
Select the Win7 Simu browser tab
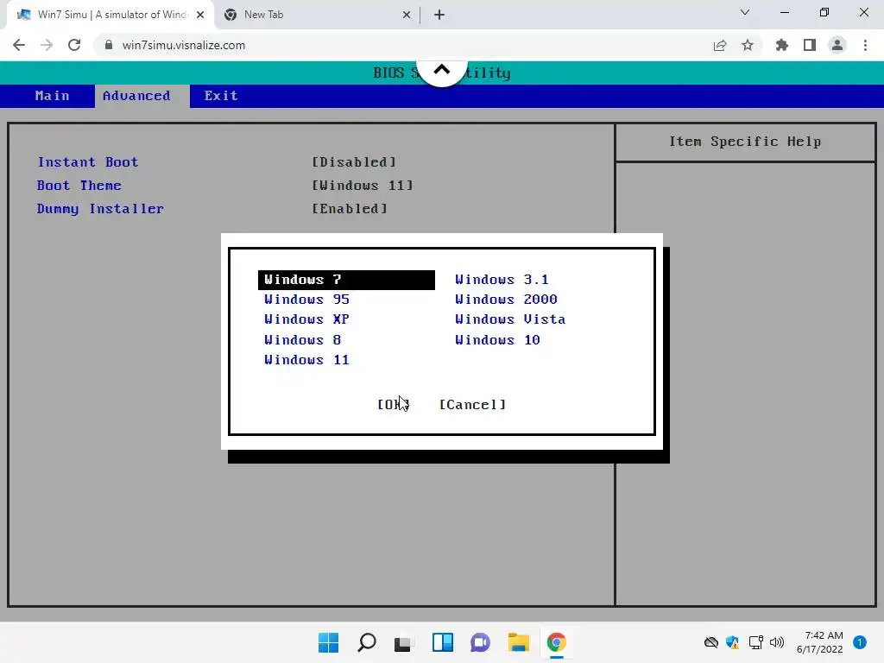tap(110, 15)
